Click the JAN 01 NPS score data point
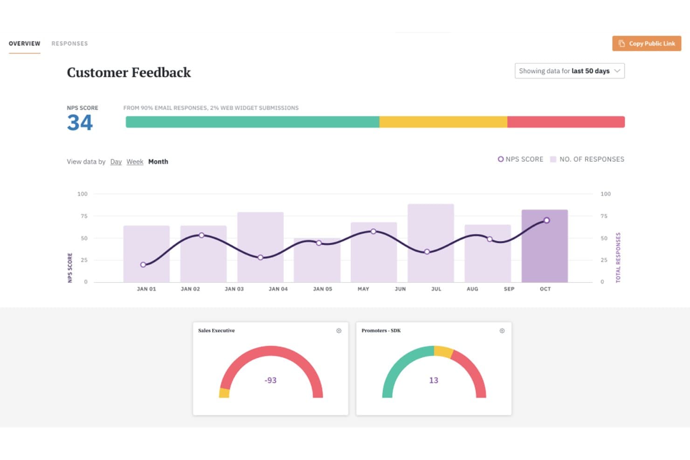Viewport: 690px width, 460px height. point(143,265)
